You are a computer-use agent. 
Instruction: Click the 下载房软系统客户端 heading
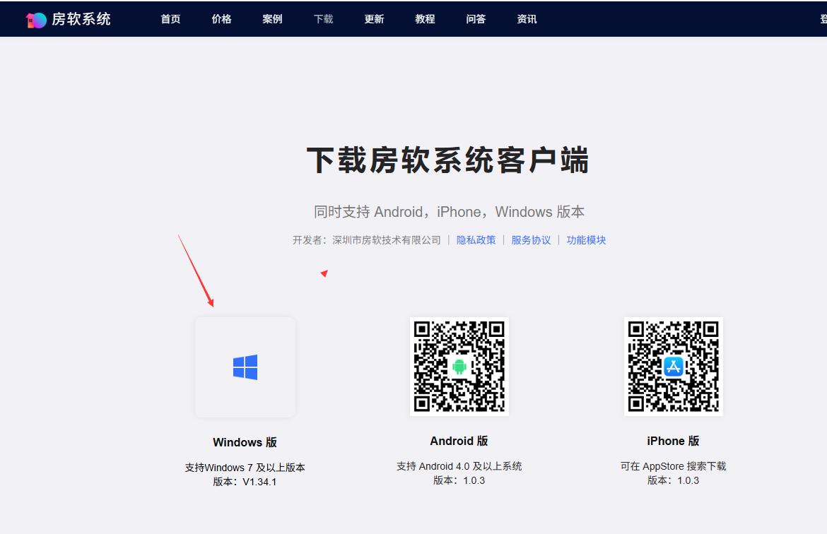click(x=448, y=160)
